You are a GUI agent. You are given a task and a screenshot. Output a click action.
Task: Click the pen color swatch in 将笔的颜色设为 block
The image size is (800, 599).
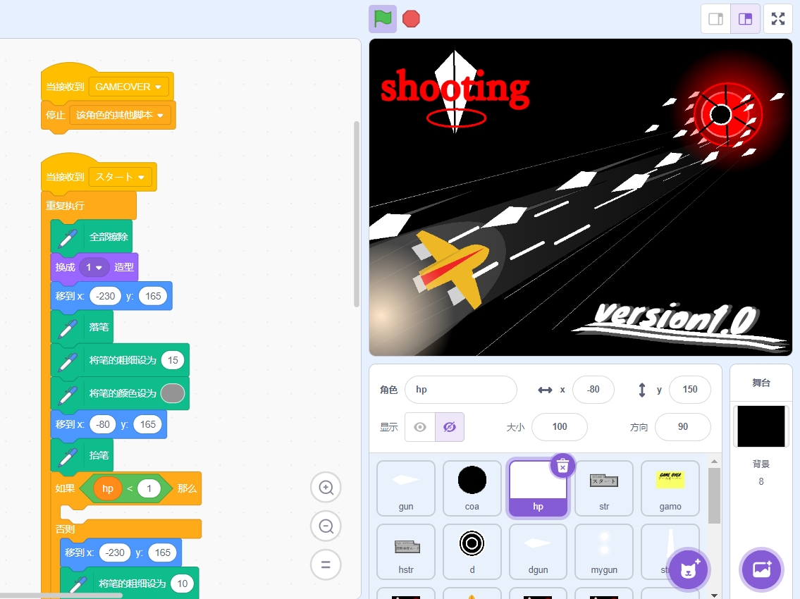click(173, 393)
